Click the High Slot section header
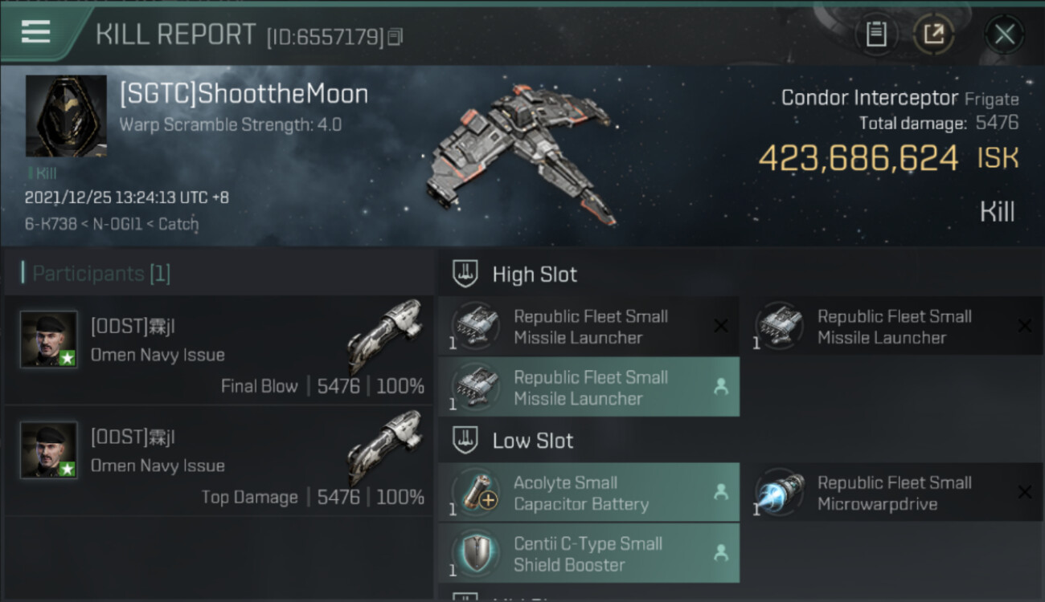Image resolution: width=1045 pixels, height=602 pixels. click(x=535, y=275)
